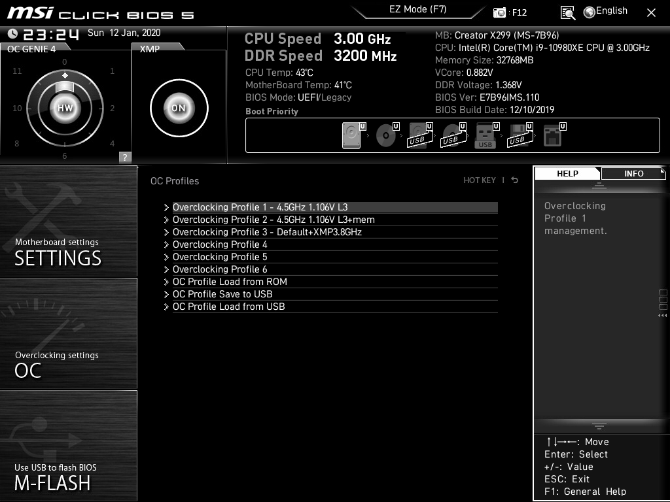This screenshot has height=502, width=670.
Task: Click the help panel top scroll handle
Action: pyautogui.click(x=599, y=185)
